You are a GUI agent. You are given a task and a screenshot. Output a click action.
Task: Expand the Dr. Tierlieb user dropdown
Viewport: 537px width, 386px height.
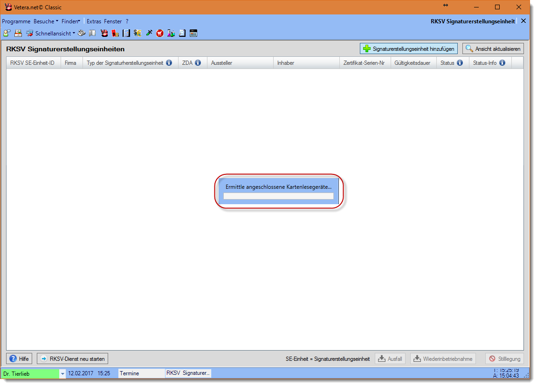[62, 373]
